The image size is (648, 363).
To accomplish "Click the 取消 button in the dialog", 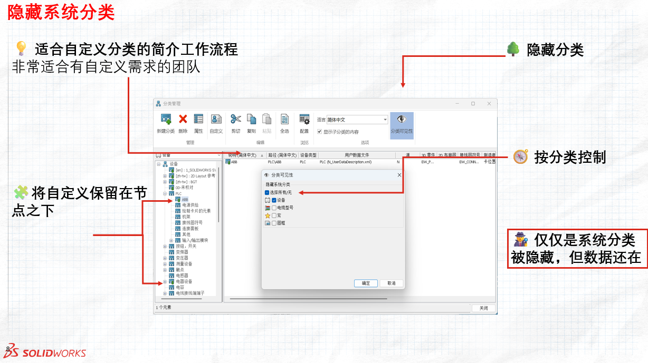I will [x=391, y=283].
